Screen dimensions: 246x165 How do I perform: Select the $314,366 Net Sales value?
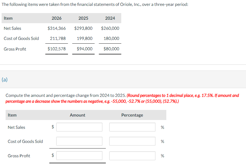(57, 28)
